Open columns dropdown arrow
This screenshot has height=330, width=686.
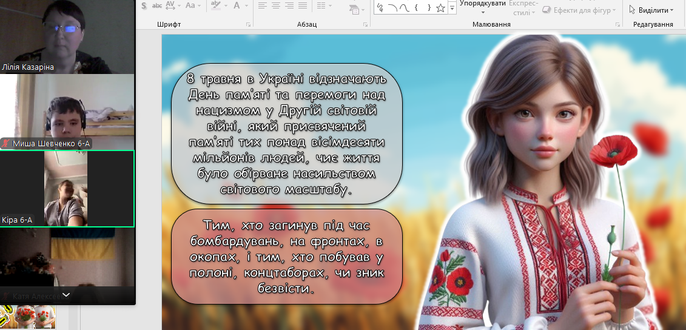tap(331, 5)
